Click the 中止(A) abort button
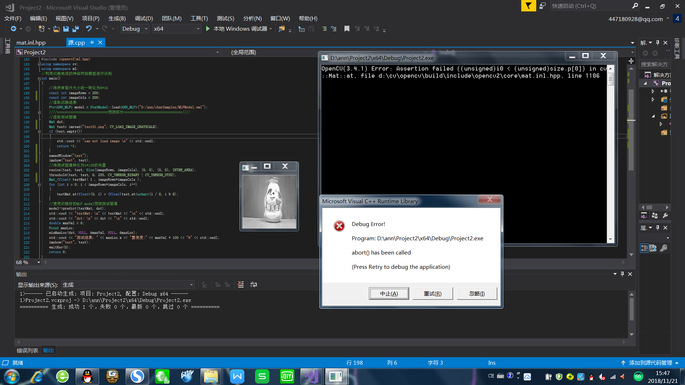Screen dimensions: 685x385 pyautogui.click(x=389, y=293)
